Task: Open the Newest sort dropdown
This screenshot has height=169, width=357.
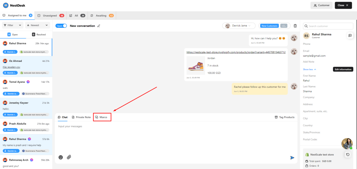Action: point(38,25)
